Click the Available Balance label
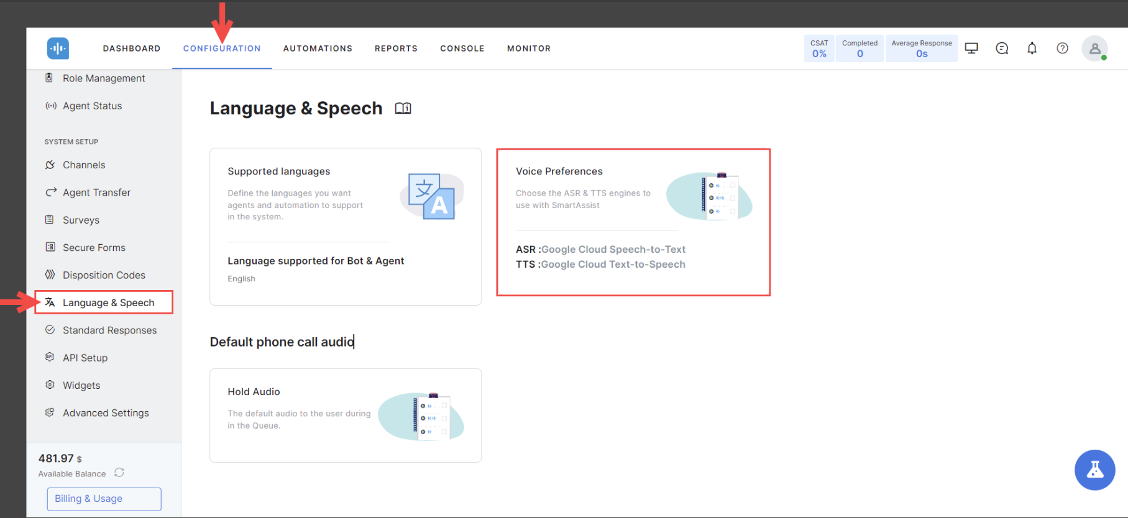1128x518 pixels. click(x=72, y=474)
